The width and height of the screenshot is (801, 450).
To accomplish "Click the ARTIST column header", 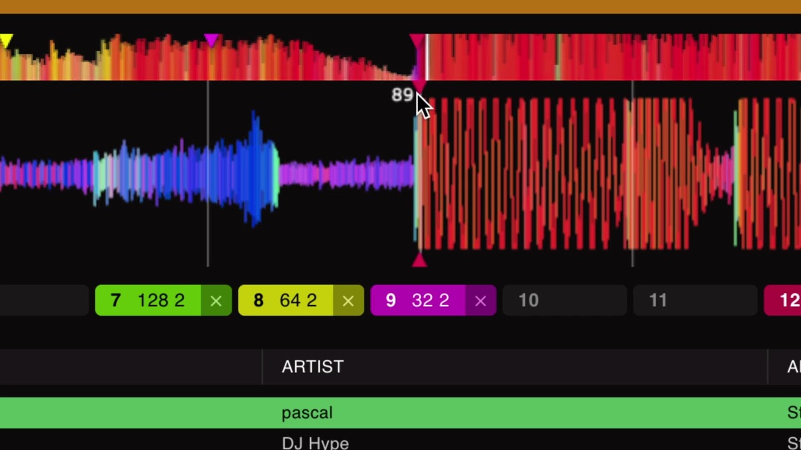I will (x=313, y=366).
